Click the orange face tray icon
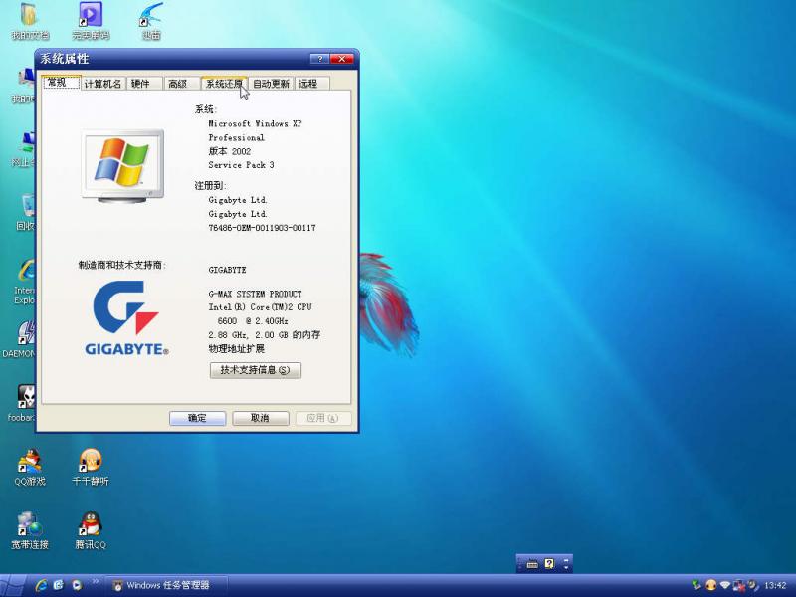Viewport: 796px width, 597px height. (x=711, y=585)
